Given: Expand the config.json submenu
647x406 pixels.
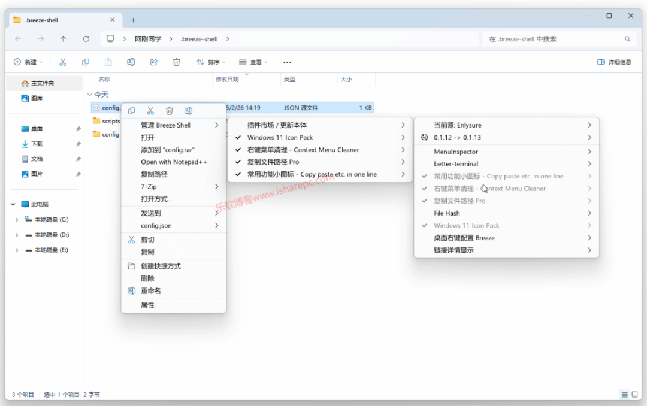Looking at the screenshot, I should coord(174,226).
